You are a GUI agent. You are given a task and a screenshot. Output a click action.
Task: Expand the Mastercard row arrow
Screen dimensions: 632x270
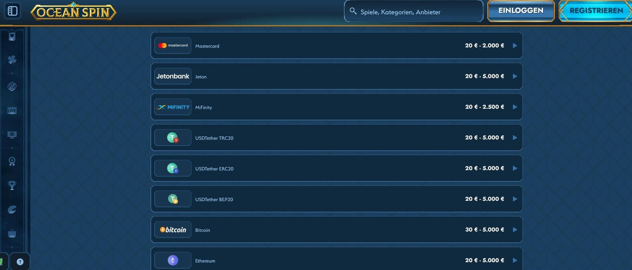tap(515, 45)
